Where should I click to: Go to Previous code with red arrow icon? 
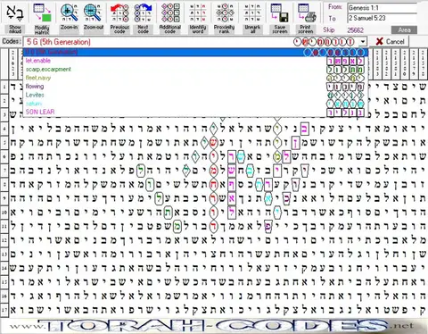coord(119,13)
